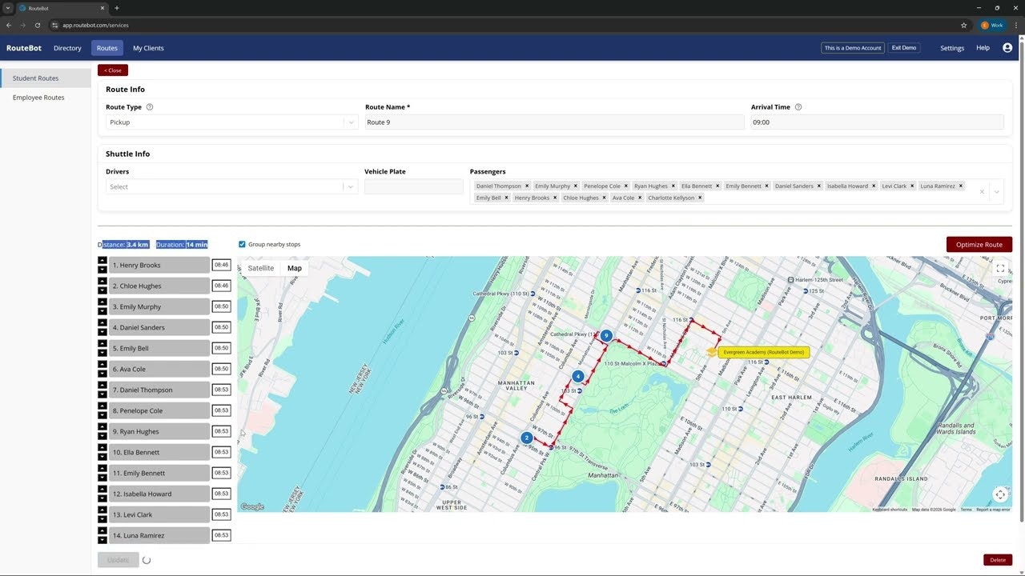Remove Penelope Cole passenger tag
The height and width of the screenshot is (576, 1025).
click(626, 186)
